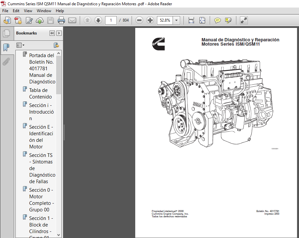Click the Adobe Reader PDF title bar icon
Image resolution: width=299 pixels, height=238 pixels.
3,4
